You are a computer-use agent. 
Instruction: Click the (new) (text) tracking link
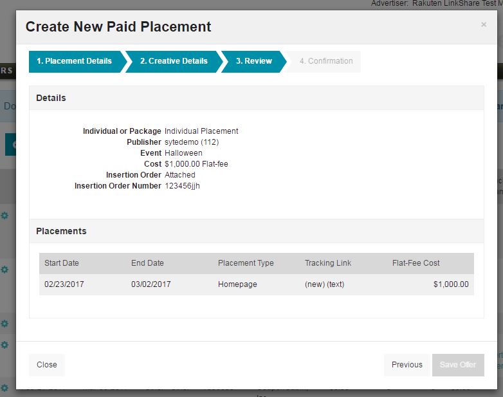click(324, 284)
